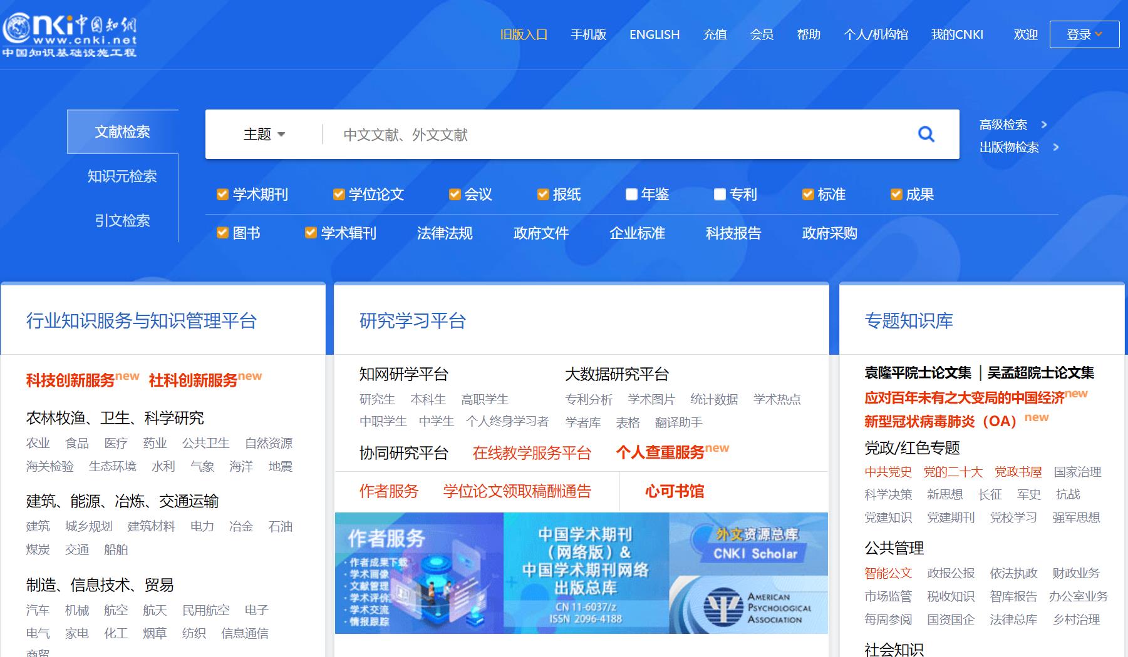Open 科技报告 database link
Image resolution: width=1128 pixels, height=657 pixels.
[x=733, y=233]
